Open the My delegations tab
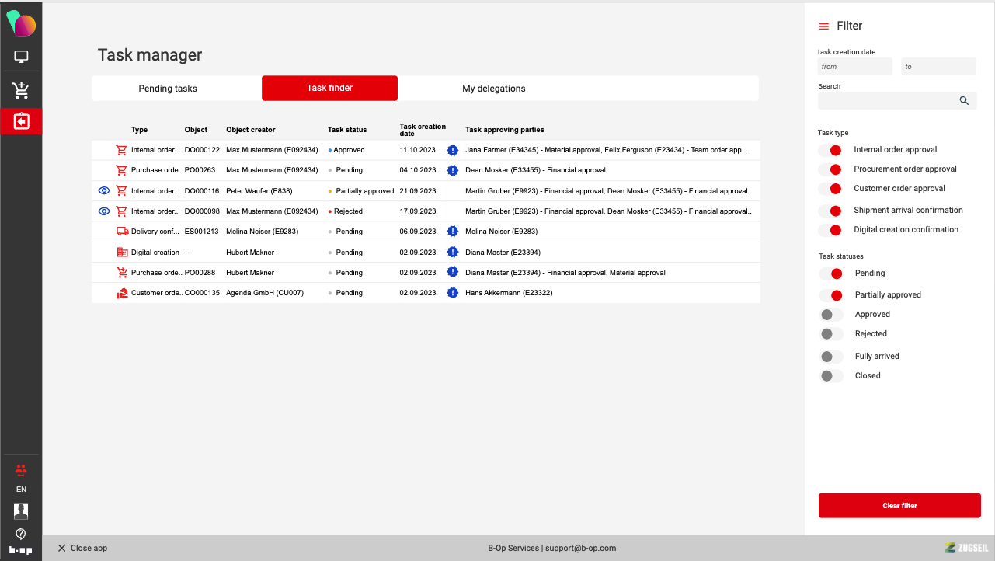Viewport: 995px width, 561px height. [x=493, y=89]
